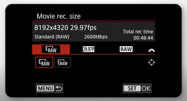Click the Total rec time label
The image size is (187, 101).
tap(138, 32)
